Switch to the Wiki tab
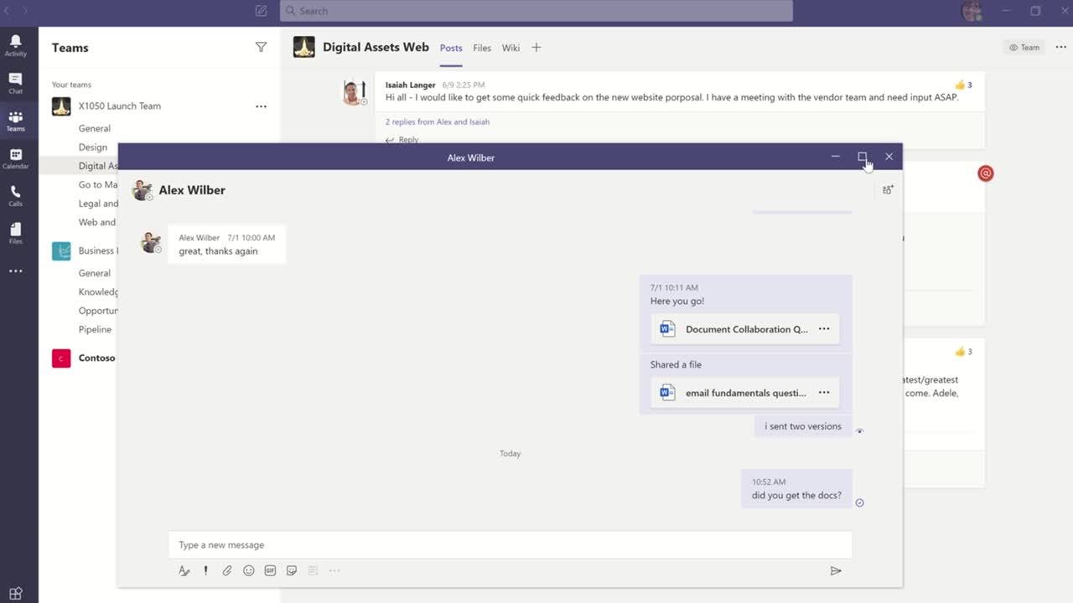The height and width of the screenshot is (603, 1073). 511,48
